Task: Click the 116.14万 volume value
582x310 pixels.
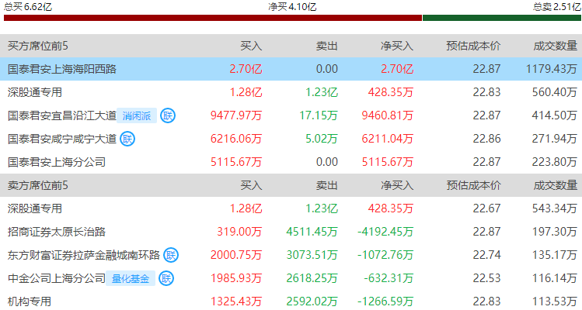Action: point(555,278)
